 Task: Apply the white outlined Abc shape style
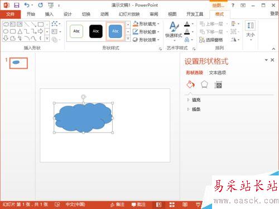[x=76, y=31]
